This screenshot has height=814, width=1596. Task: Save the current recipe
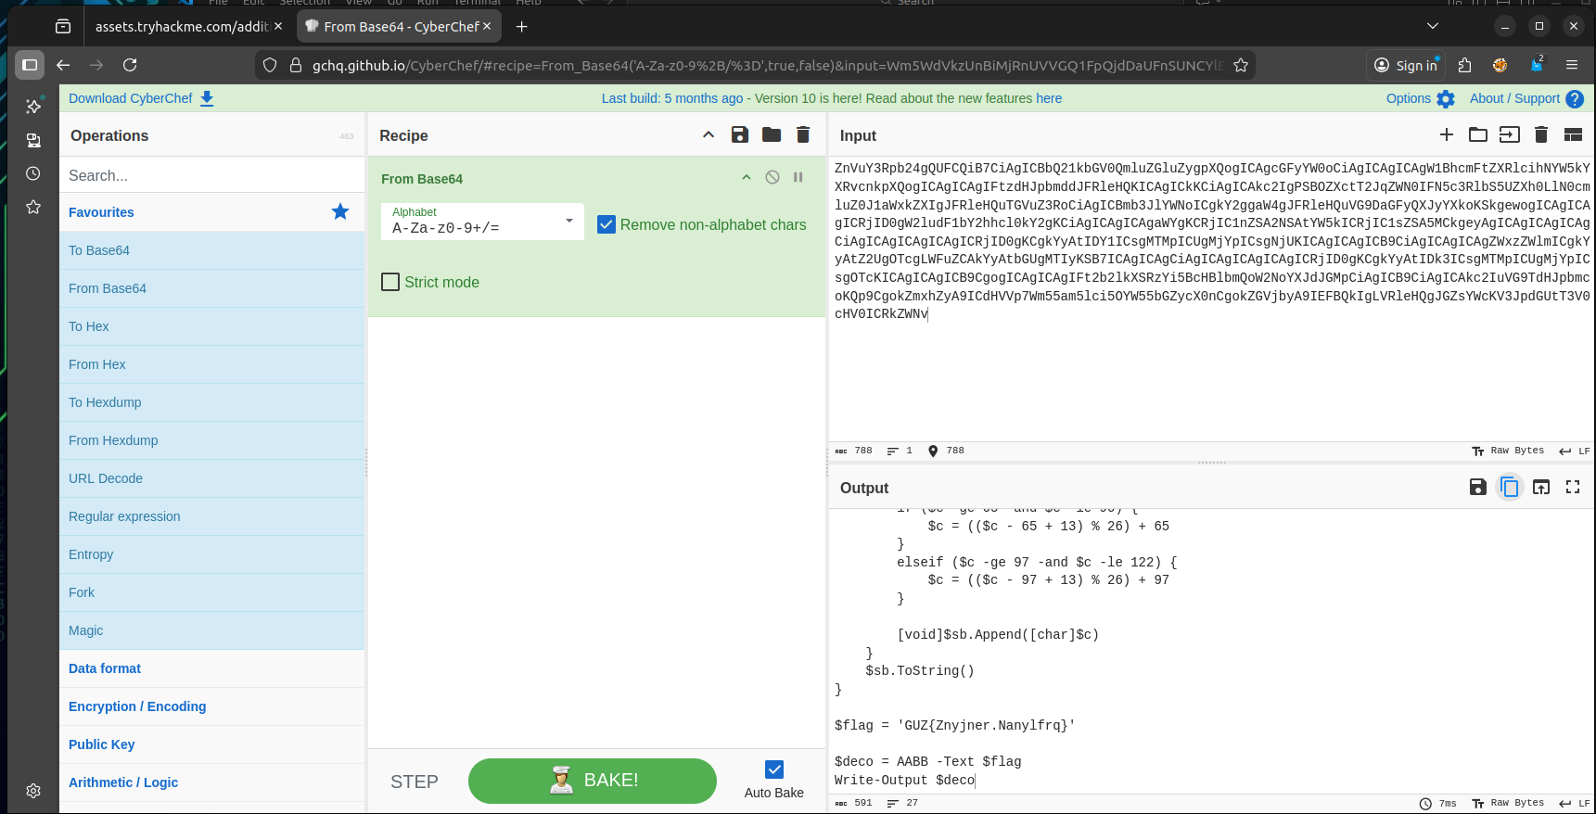click(739, 135)
